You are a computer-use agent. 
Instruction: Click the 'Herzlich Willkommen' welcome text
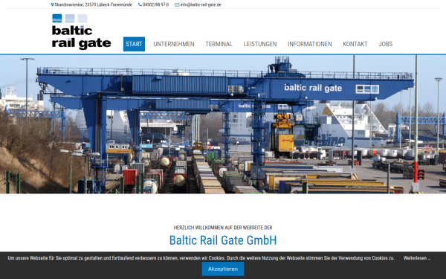pos(223,228)
